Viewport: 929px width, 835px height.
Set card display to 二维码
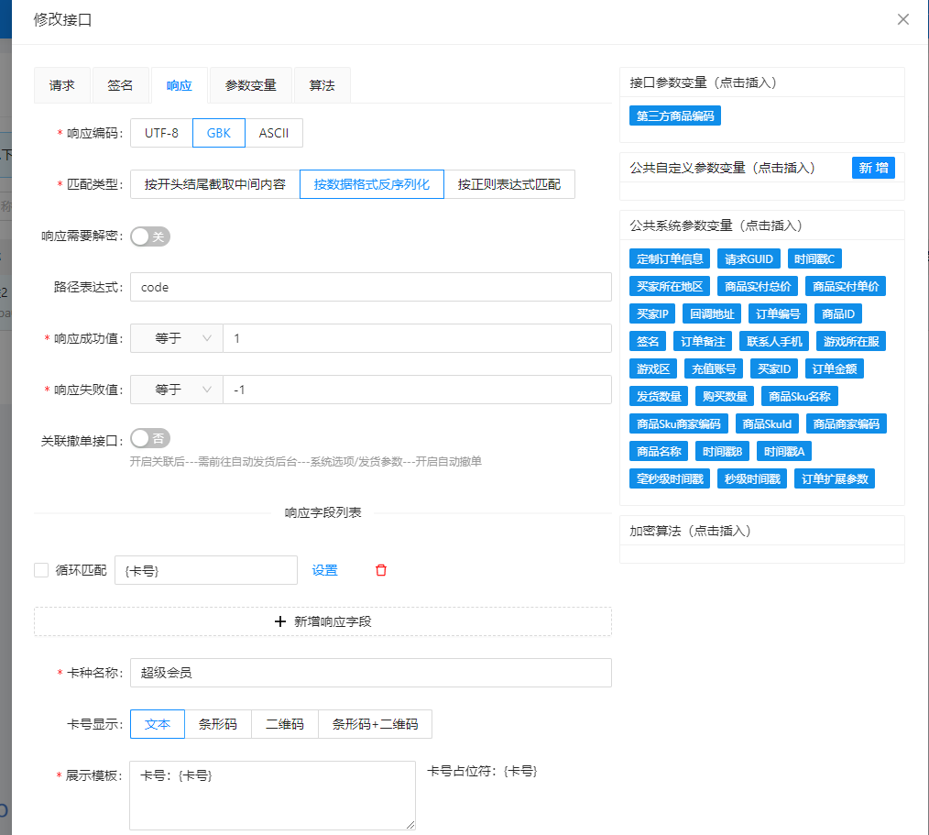pos(285,724)
